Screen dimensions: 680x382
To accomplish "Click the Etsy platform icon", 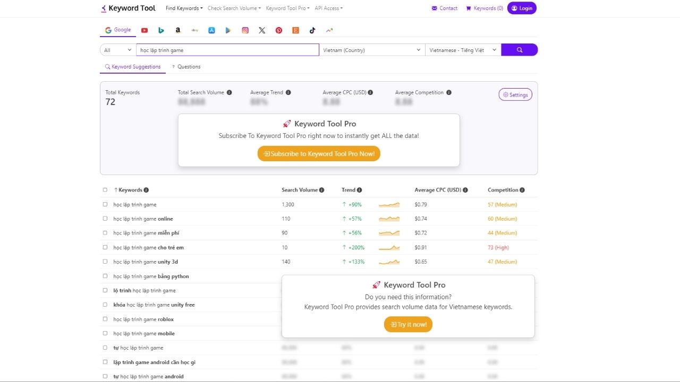I will click(295, 30).
